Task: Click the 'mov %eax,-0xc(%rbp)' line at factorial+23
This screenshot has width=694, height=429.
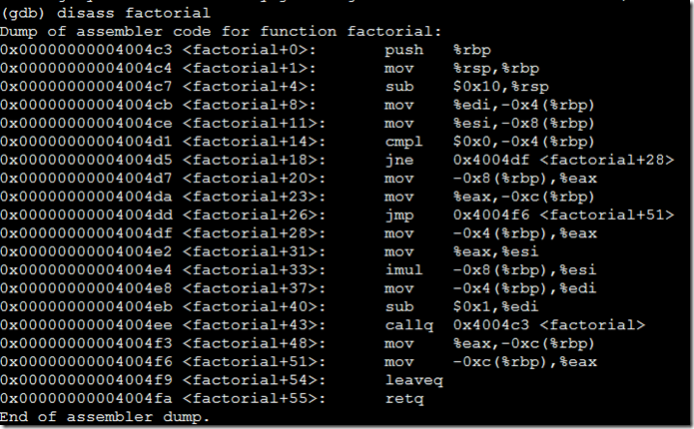Action: click(x=297, y=197)
